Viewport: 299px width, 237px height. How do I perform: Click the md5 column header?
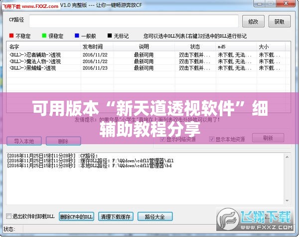(x=236, y=46)
